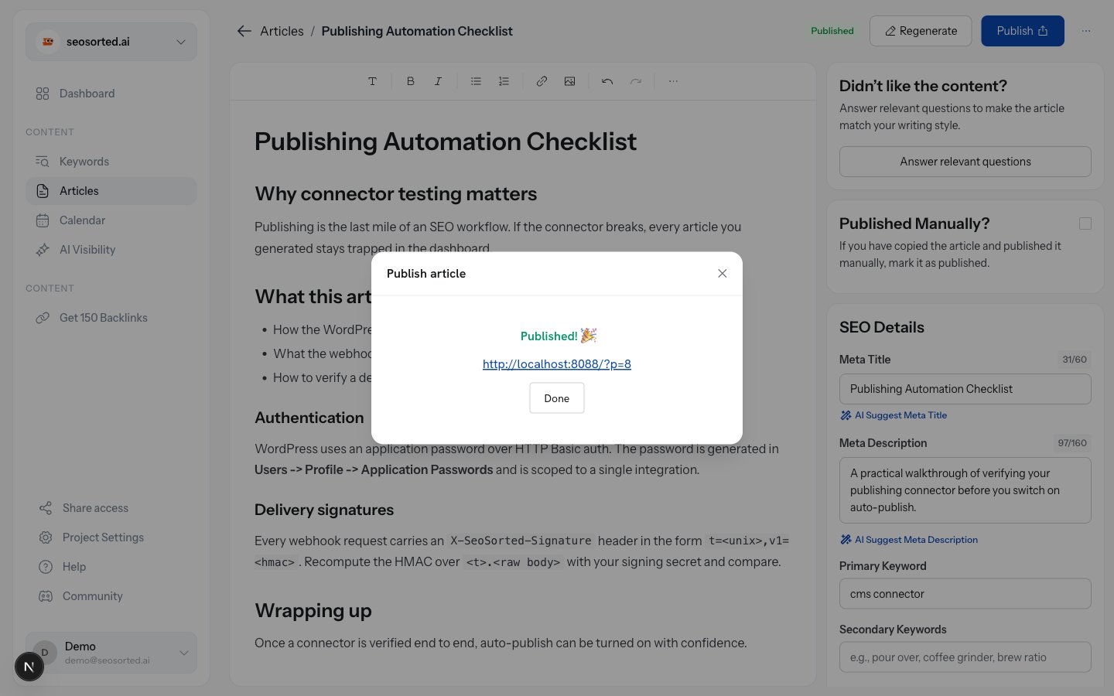Open Dashboard in sidebar
1114x696 pixels.
(111, 94)
